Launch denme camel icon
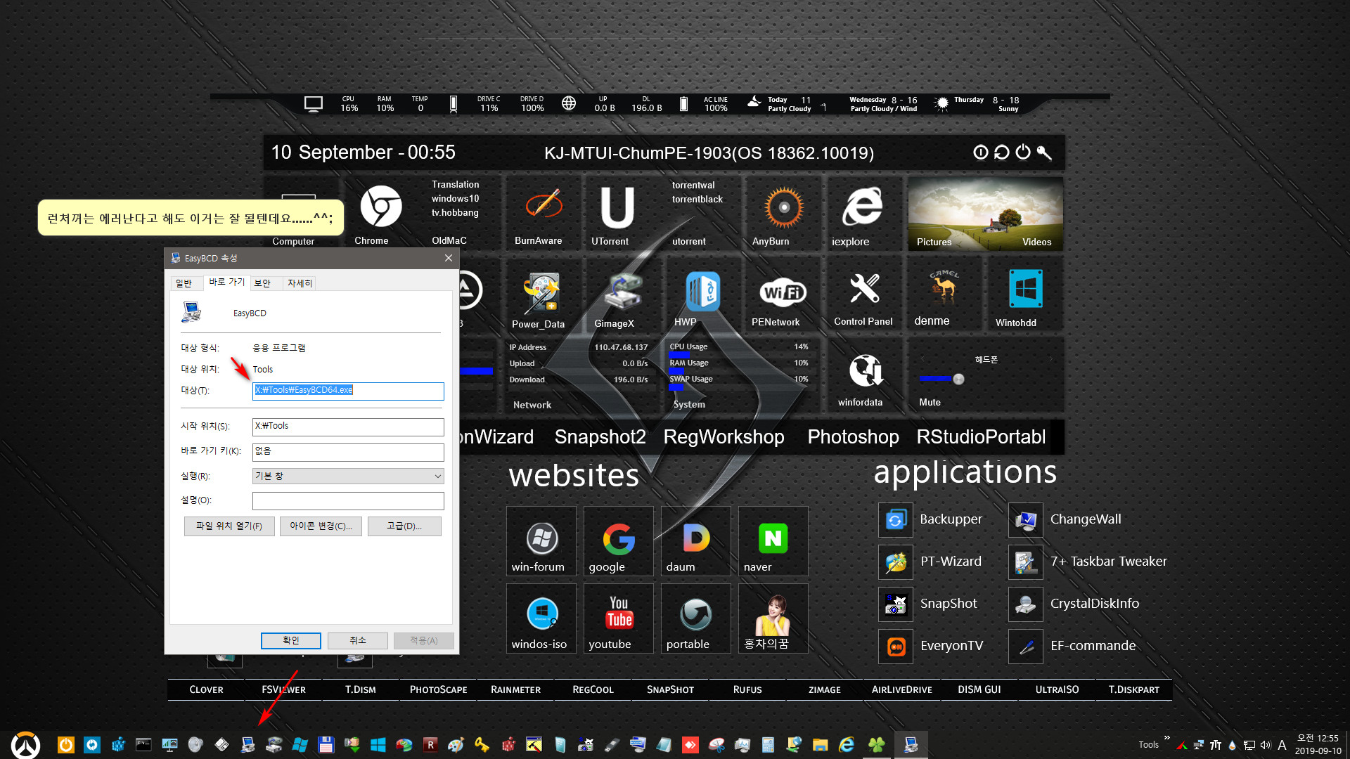1350x759 pixels. pos(944,287)
